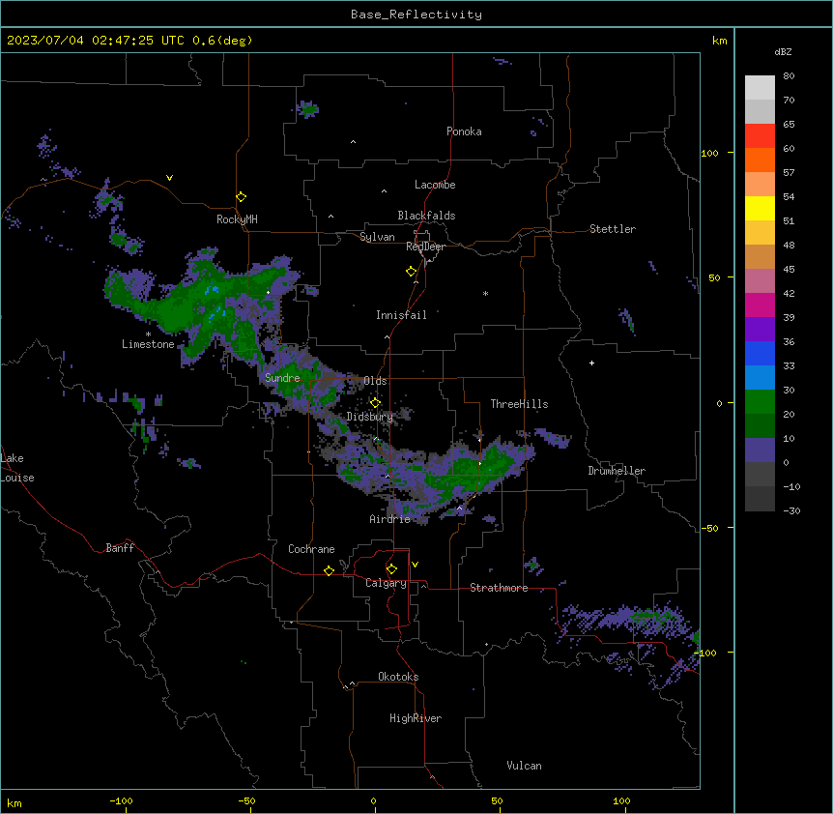Click the asterisk marker east of Innisfail
This screenshot has height=814, width=833.
(485, 293)
